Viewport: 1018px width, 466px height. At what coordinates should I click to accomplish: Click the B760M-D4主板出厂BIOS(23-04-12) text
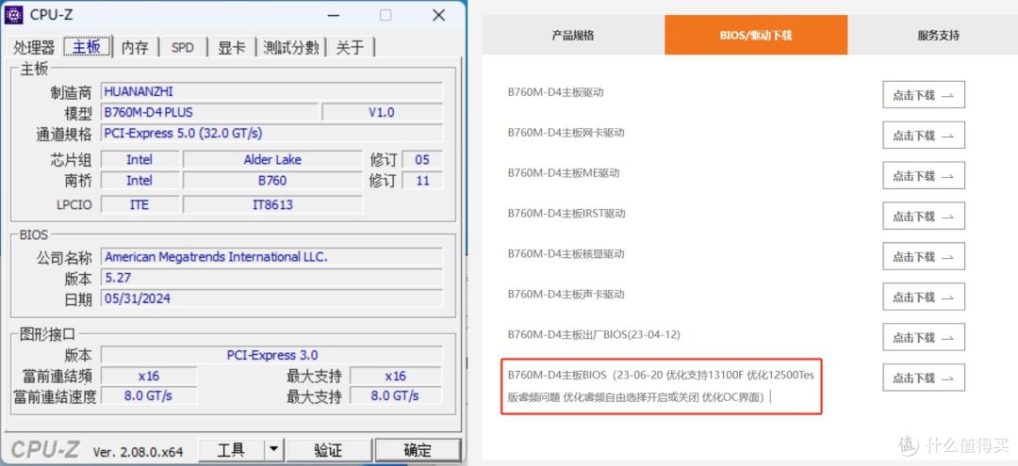pos(594,334)
